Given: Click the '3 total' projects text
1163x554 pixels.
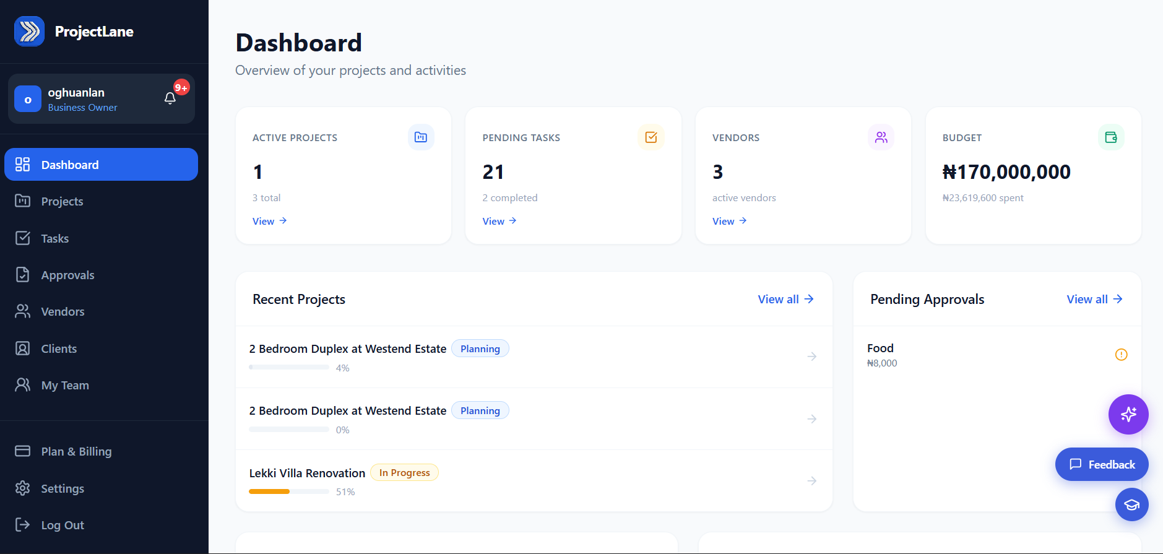Looking at the screenshot, I should (x=266, y=198).
